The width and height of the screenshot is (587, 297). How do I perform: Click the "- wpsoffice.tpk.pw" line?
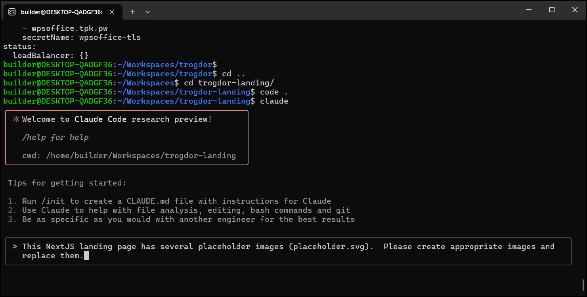[x=65, y=29]
